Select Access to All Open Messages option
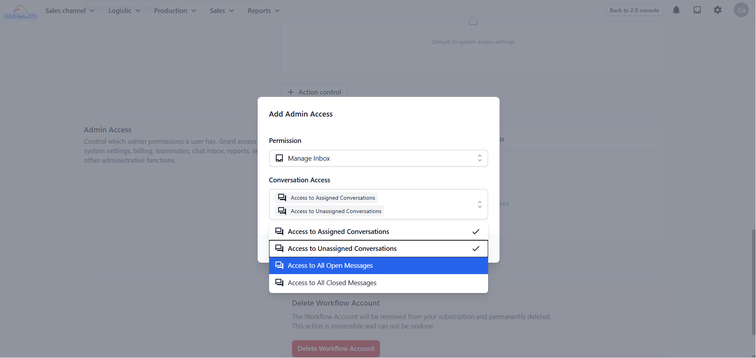This screenshot has width=756, height=358. tap(378, 265)
